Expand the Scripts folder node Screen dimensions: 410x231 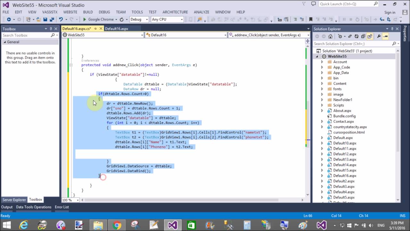[x=322, y=105]
